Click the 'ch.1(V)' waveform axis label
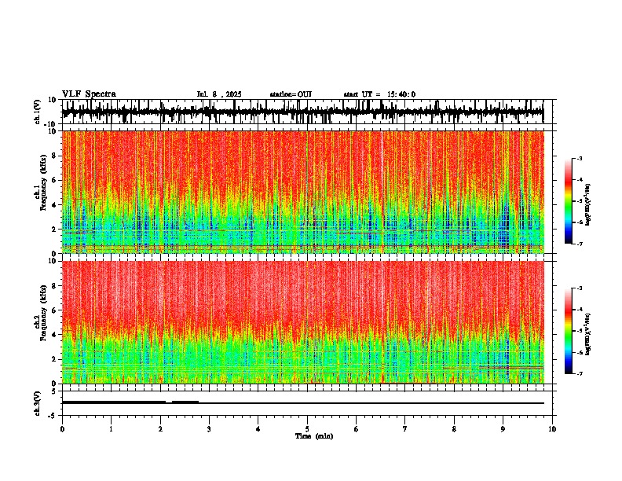The image size is (622, 481). (38, 112)
